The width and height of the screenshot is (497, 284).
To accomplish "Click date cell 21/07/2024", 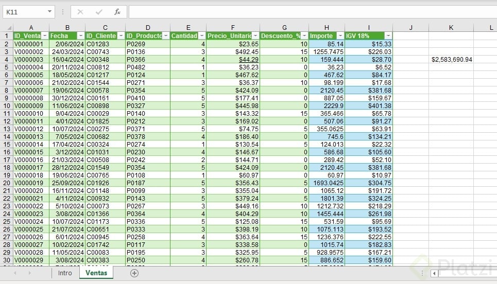I will tap(67, 229).
